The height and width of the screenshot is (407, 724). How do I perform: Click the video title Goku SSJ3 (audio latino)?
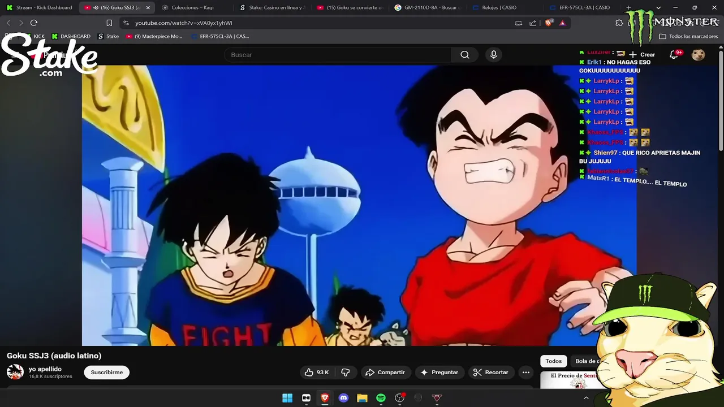(54, 356)
